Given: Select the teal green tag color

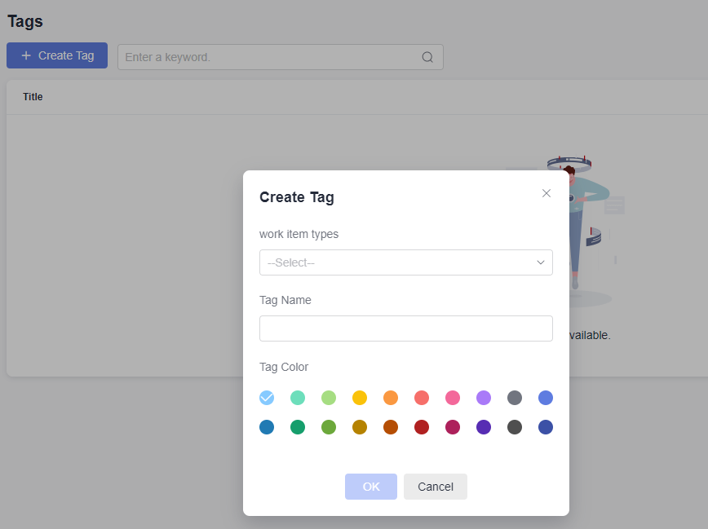Looking at the screenshot, I should click(x=298, y=427).
